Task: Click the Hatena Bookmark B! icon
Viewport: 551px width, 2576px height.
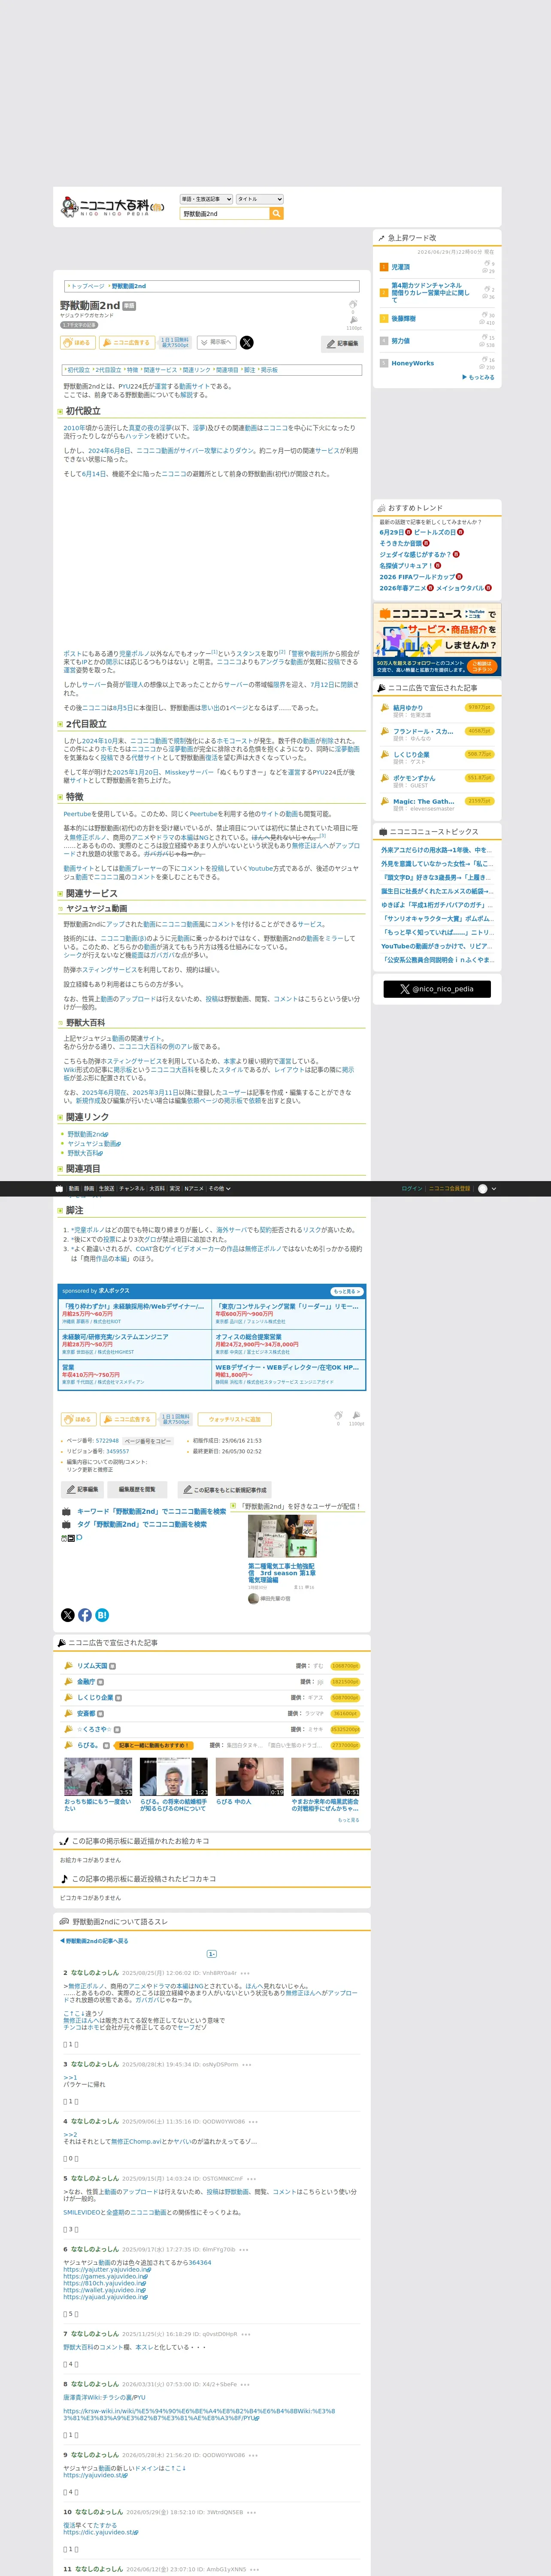Action: 102,1615
